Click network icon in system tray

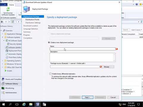(x=120, y=104)
